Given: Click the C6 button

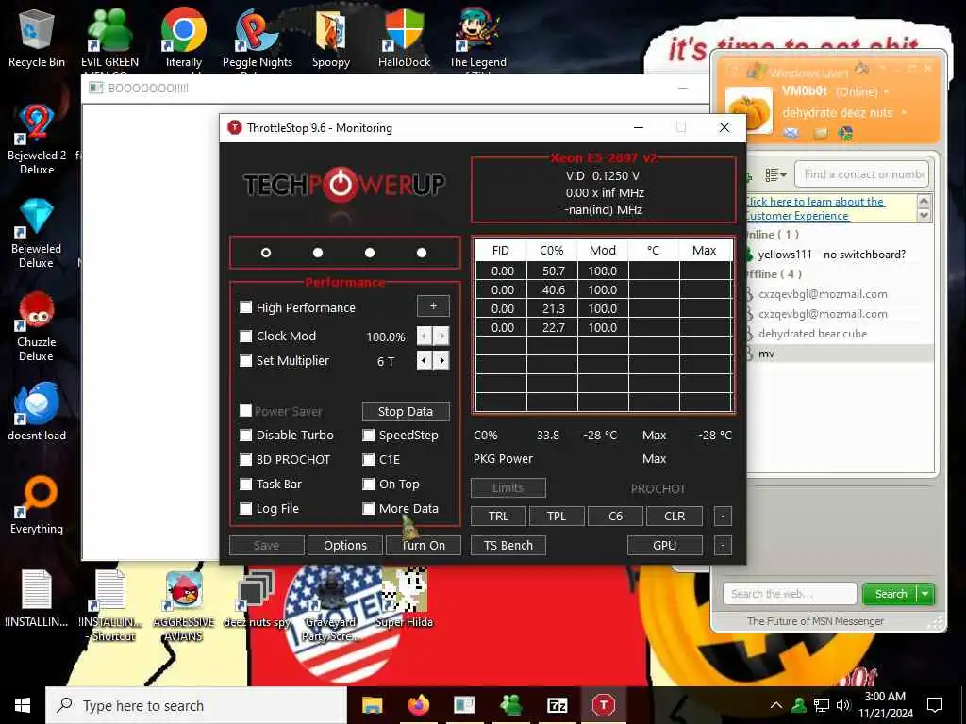Looking at the screenshot, I should [615, 516].
